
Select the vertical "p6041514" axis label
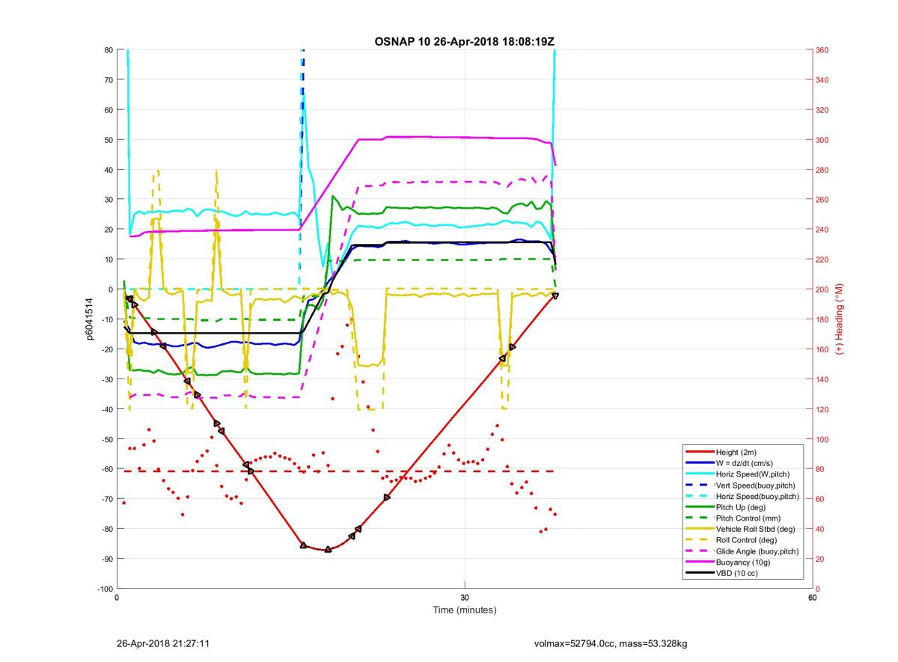90,319
